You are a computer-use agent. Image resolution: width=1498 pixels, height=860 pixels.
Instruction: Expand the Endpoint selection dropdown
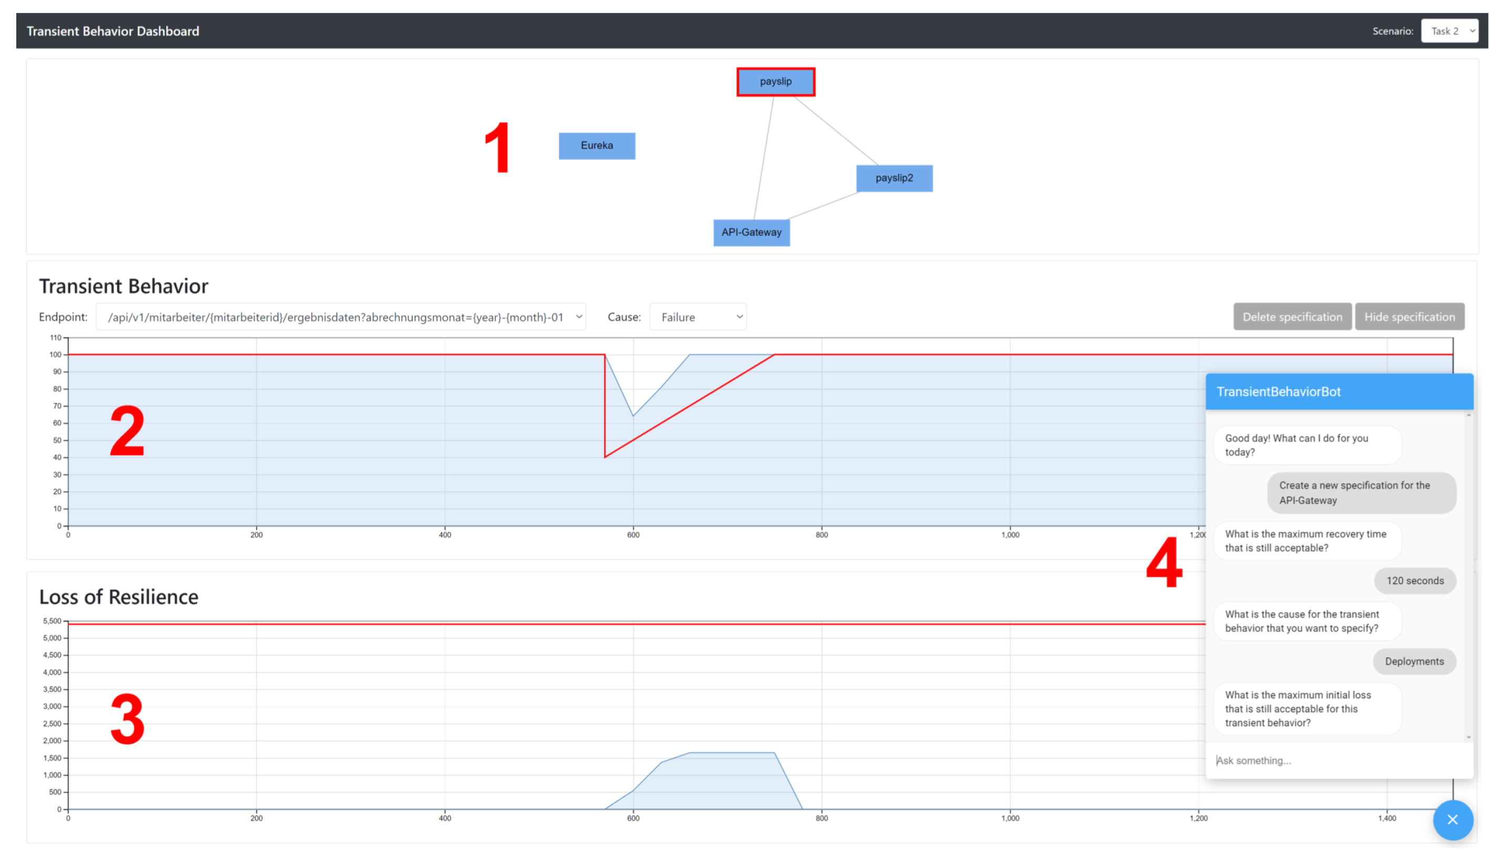pyautogui.click(x=341, y=317)
